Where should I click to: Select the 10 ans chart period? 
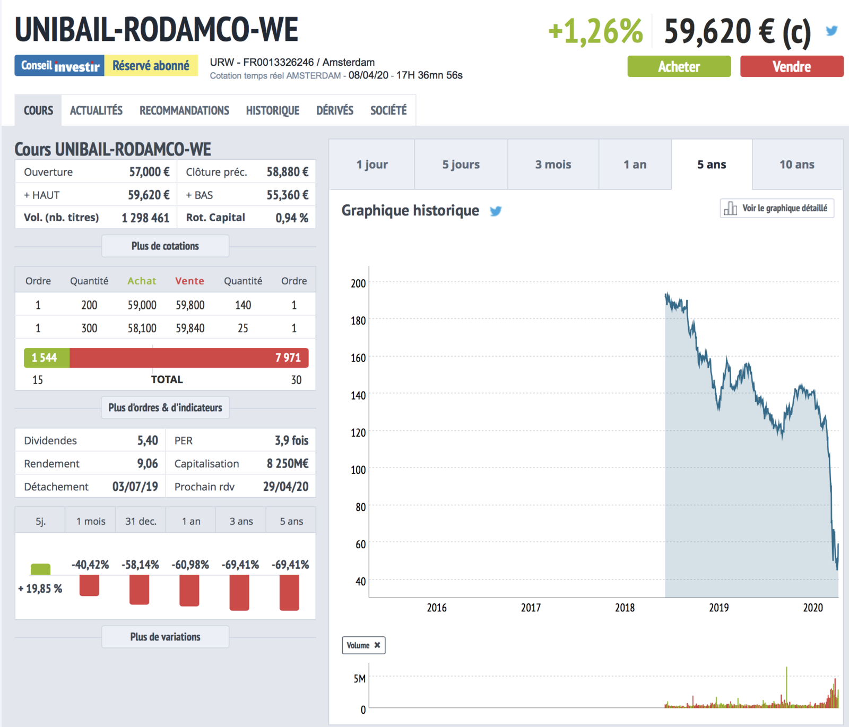pyautogui.click(x=798, y=165)
